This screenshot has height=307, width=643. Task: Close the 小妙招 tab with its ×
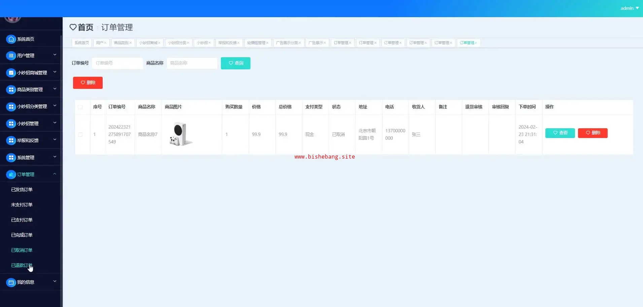(x=209, y=43)
